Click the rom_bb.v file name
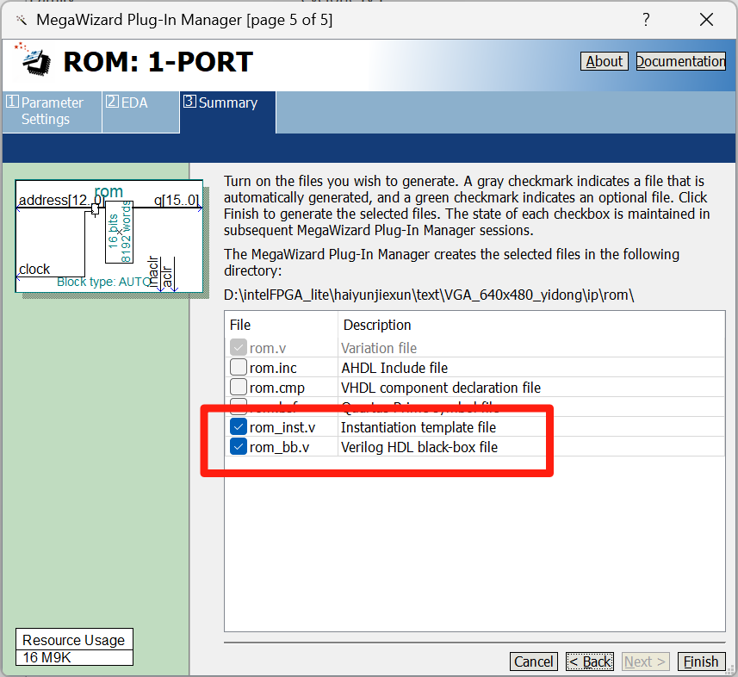The height and width of the screenshot is (677, 738). [x=280, y=447]
